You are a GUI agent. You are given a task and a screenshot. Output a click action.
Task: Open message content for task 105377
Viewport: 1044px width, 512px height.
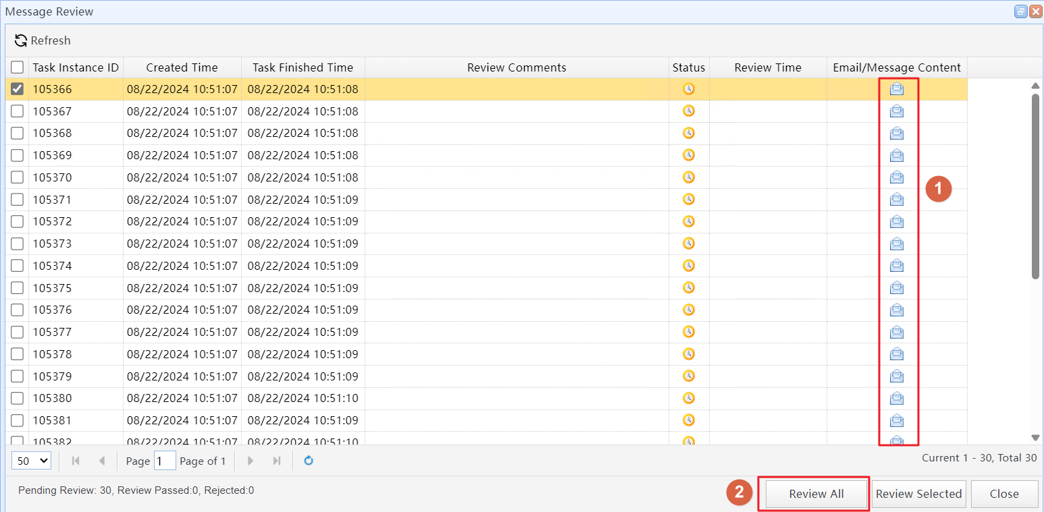[x=896, y=332]
